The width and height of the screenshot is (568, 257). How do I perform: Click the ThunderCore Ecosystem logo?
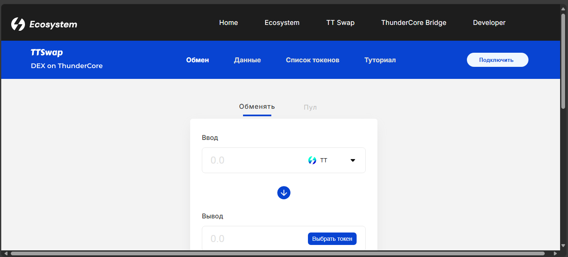44,24
